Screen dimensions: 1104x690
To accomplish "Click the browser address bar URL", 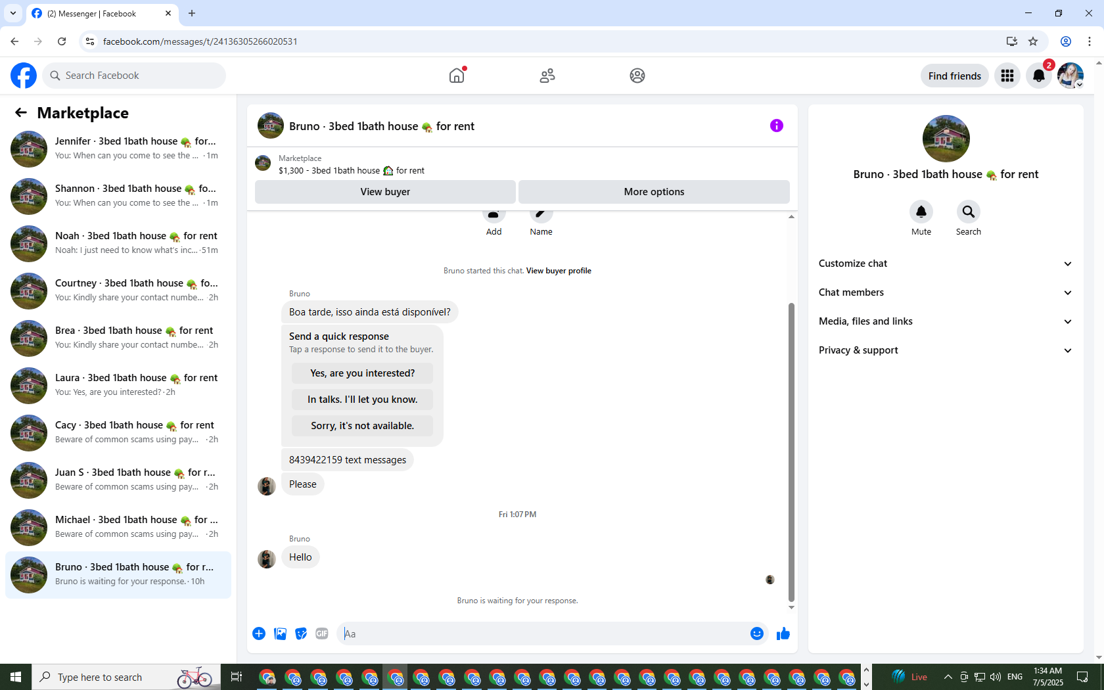I will point(200,41).
